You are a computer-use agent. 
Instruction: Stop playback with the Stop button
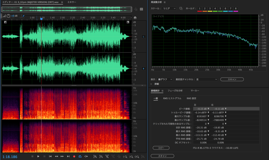pos(32,156)
